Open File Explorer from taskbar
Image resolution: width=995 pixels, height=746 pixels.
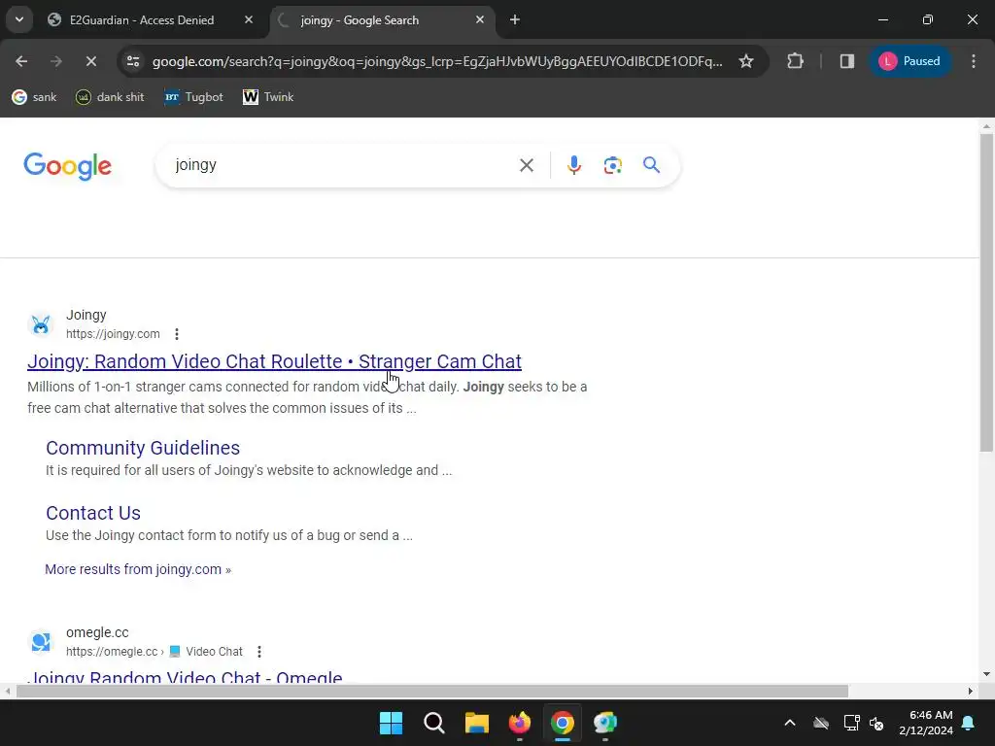pos(476,723)
